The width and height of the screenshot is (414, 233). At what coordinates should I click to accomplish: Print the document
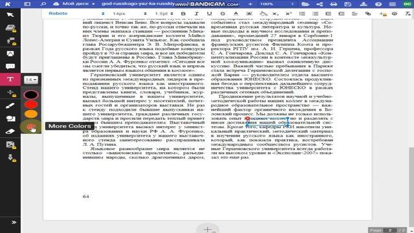334,4
